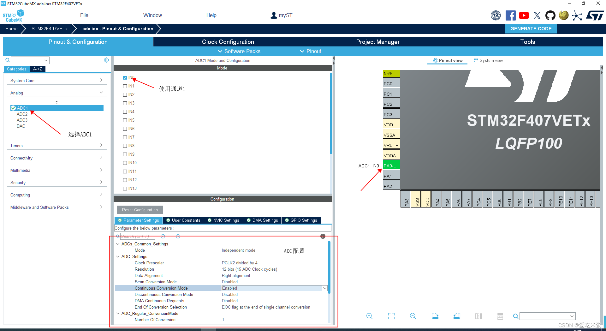Screen dimensions: 606x331
Task: Click the Mode list vertical scrollbar
Action: point(331,114)
